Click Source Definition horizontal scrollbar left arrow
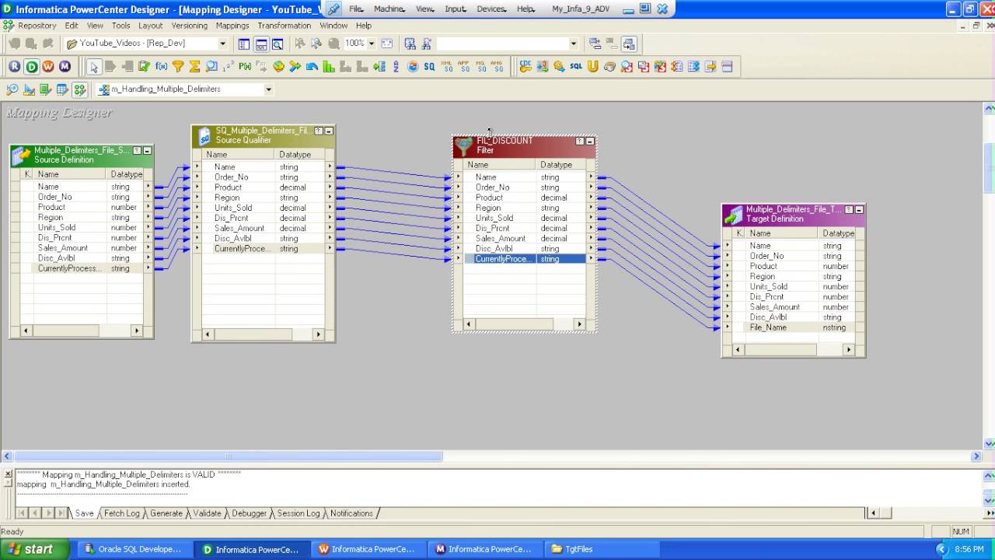The image size is (995, 560). (x=26, y=331)
